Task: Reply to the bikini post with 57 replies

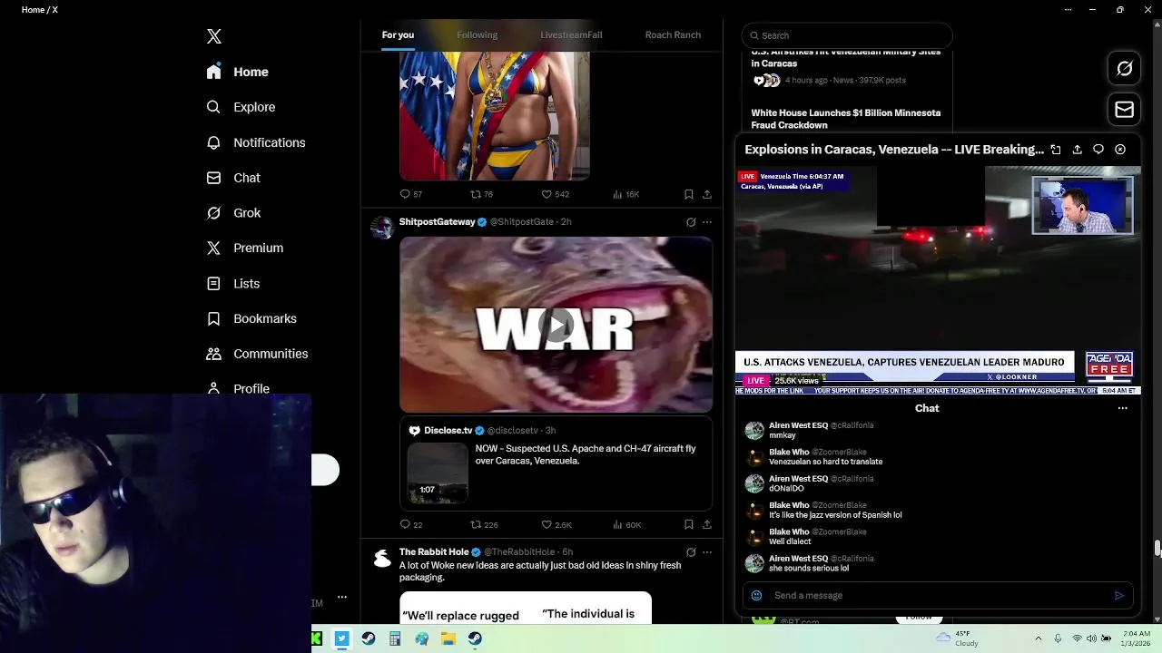Action: [x=411, y=194]
